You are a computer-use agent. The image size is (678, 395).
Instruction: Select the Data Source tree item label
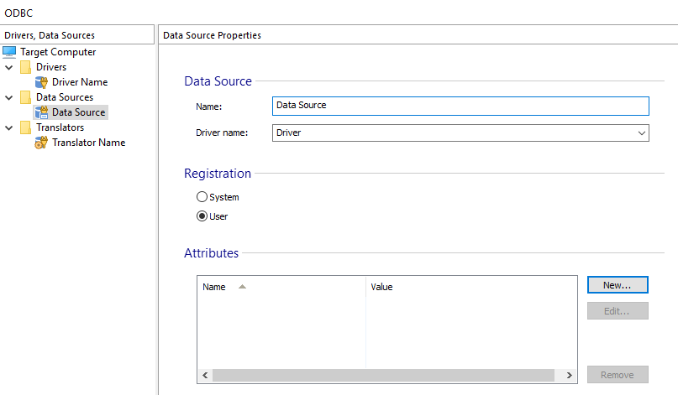click(79, 112)
